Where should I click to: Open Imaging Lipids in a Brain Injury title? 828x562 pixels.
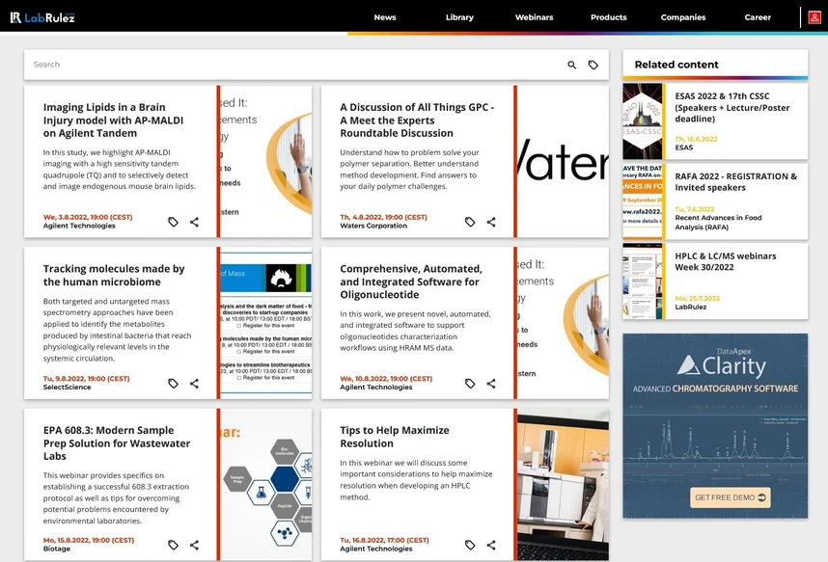(113, 120)
